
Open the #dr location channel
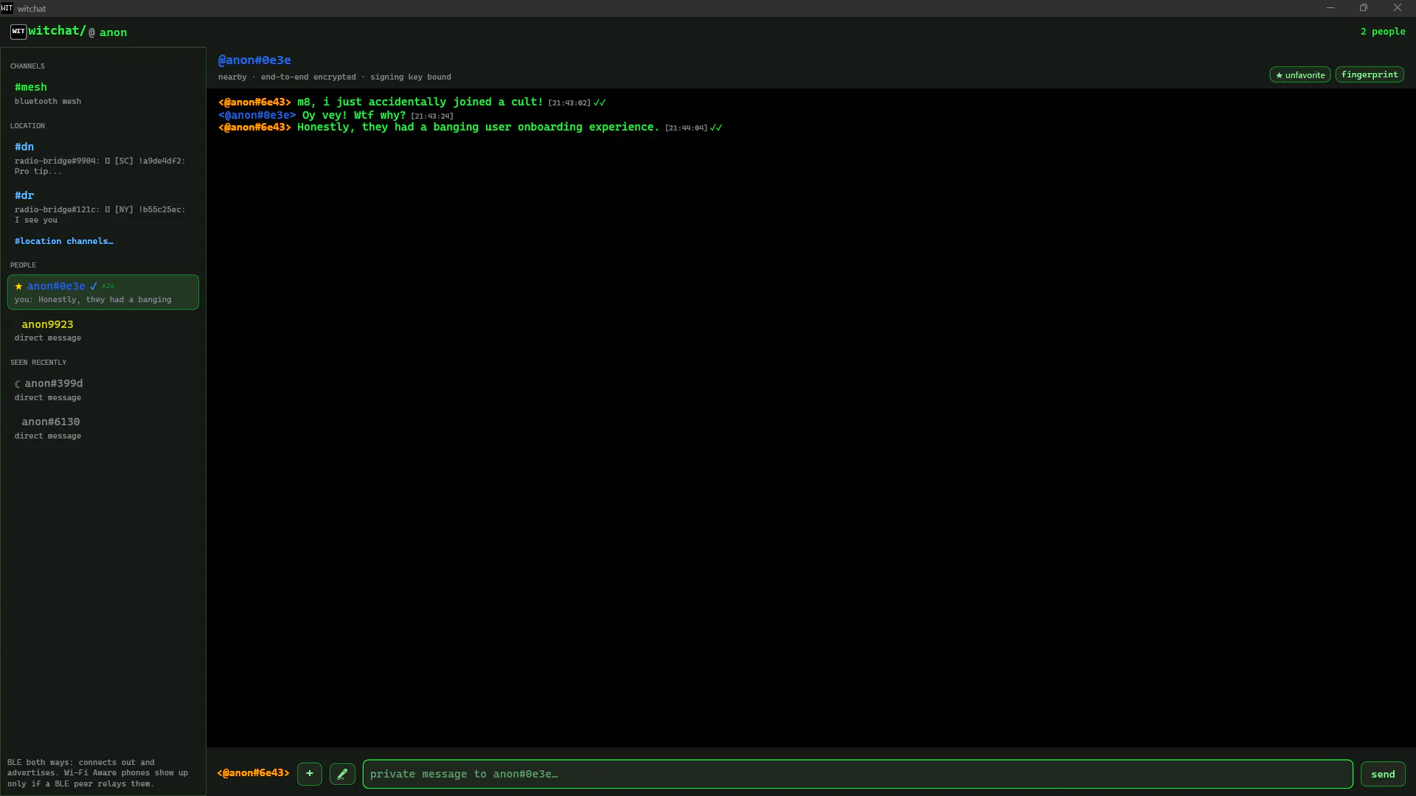(103, 207)
